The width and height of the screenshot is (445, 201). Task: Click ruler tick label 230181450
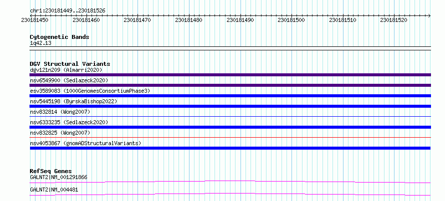click(34, 20)
